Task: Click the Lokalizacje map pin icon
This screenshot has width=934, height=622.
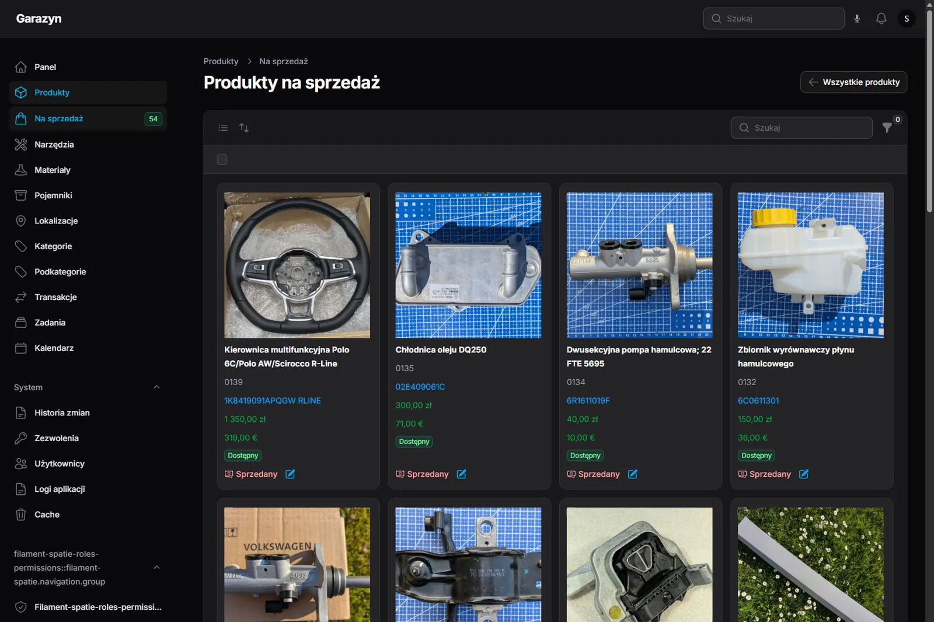Action: coord(21,221)
